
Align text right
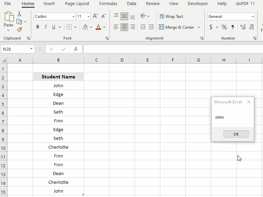point(133,27)
